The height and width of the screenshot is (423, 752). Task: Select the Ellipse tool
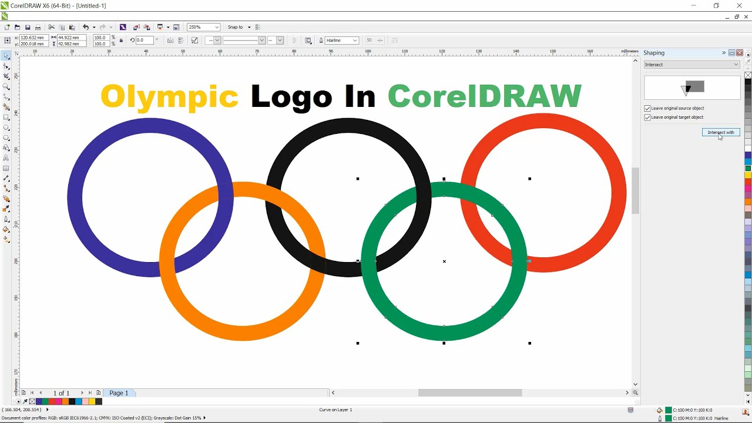pyautogui.click(x=6, y=127)
